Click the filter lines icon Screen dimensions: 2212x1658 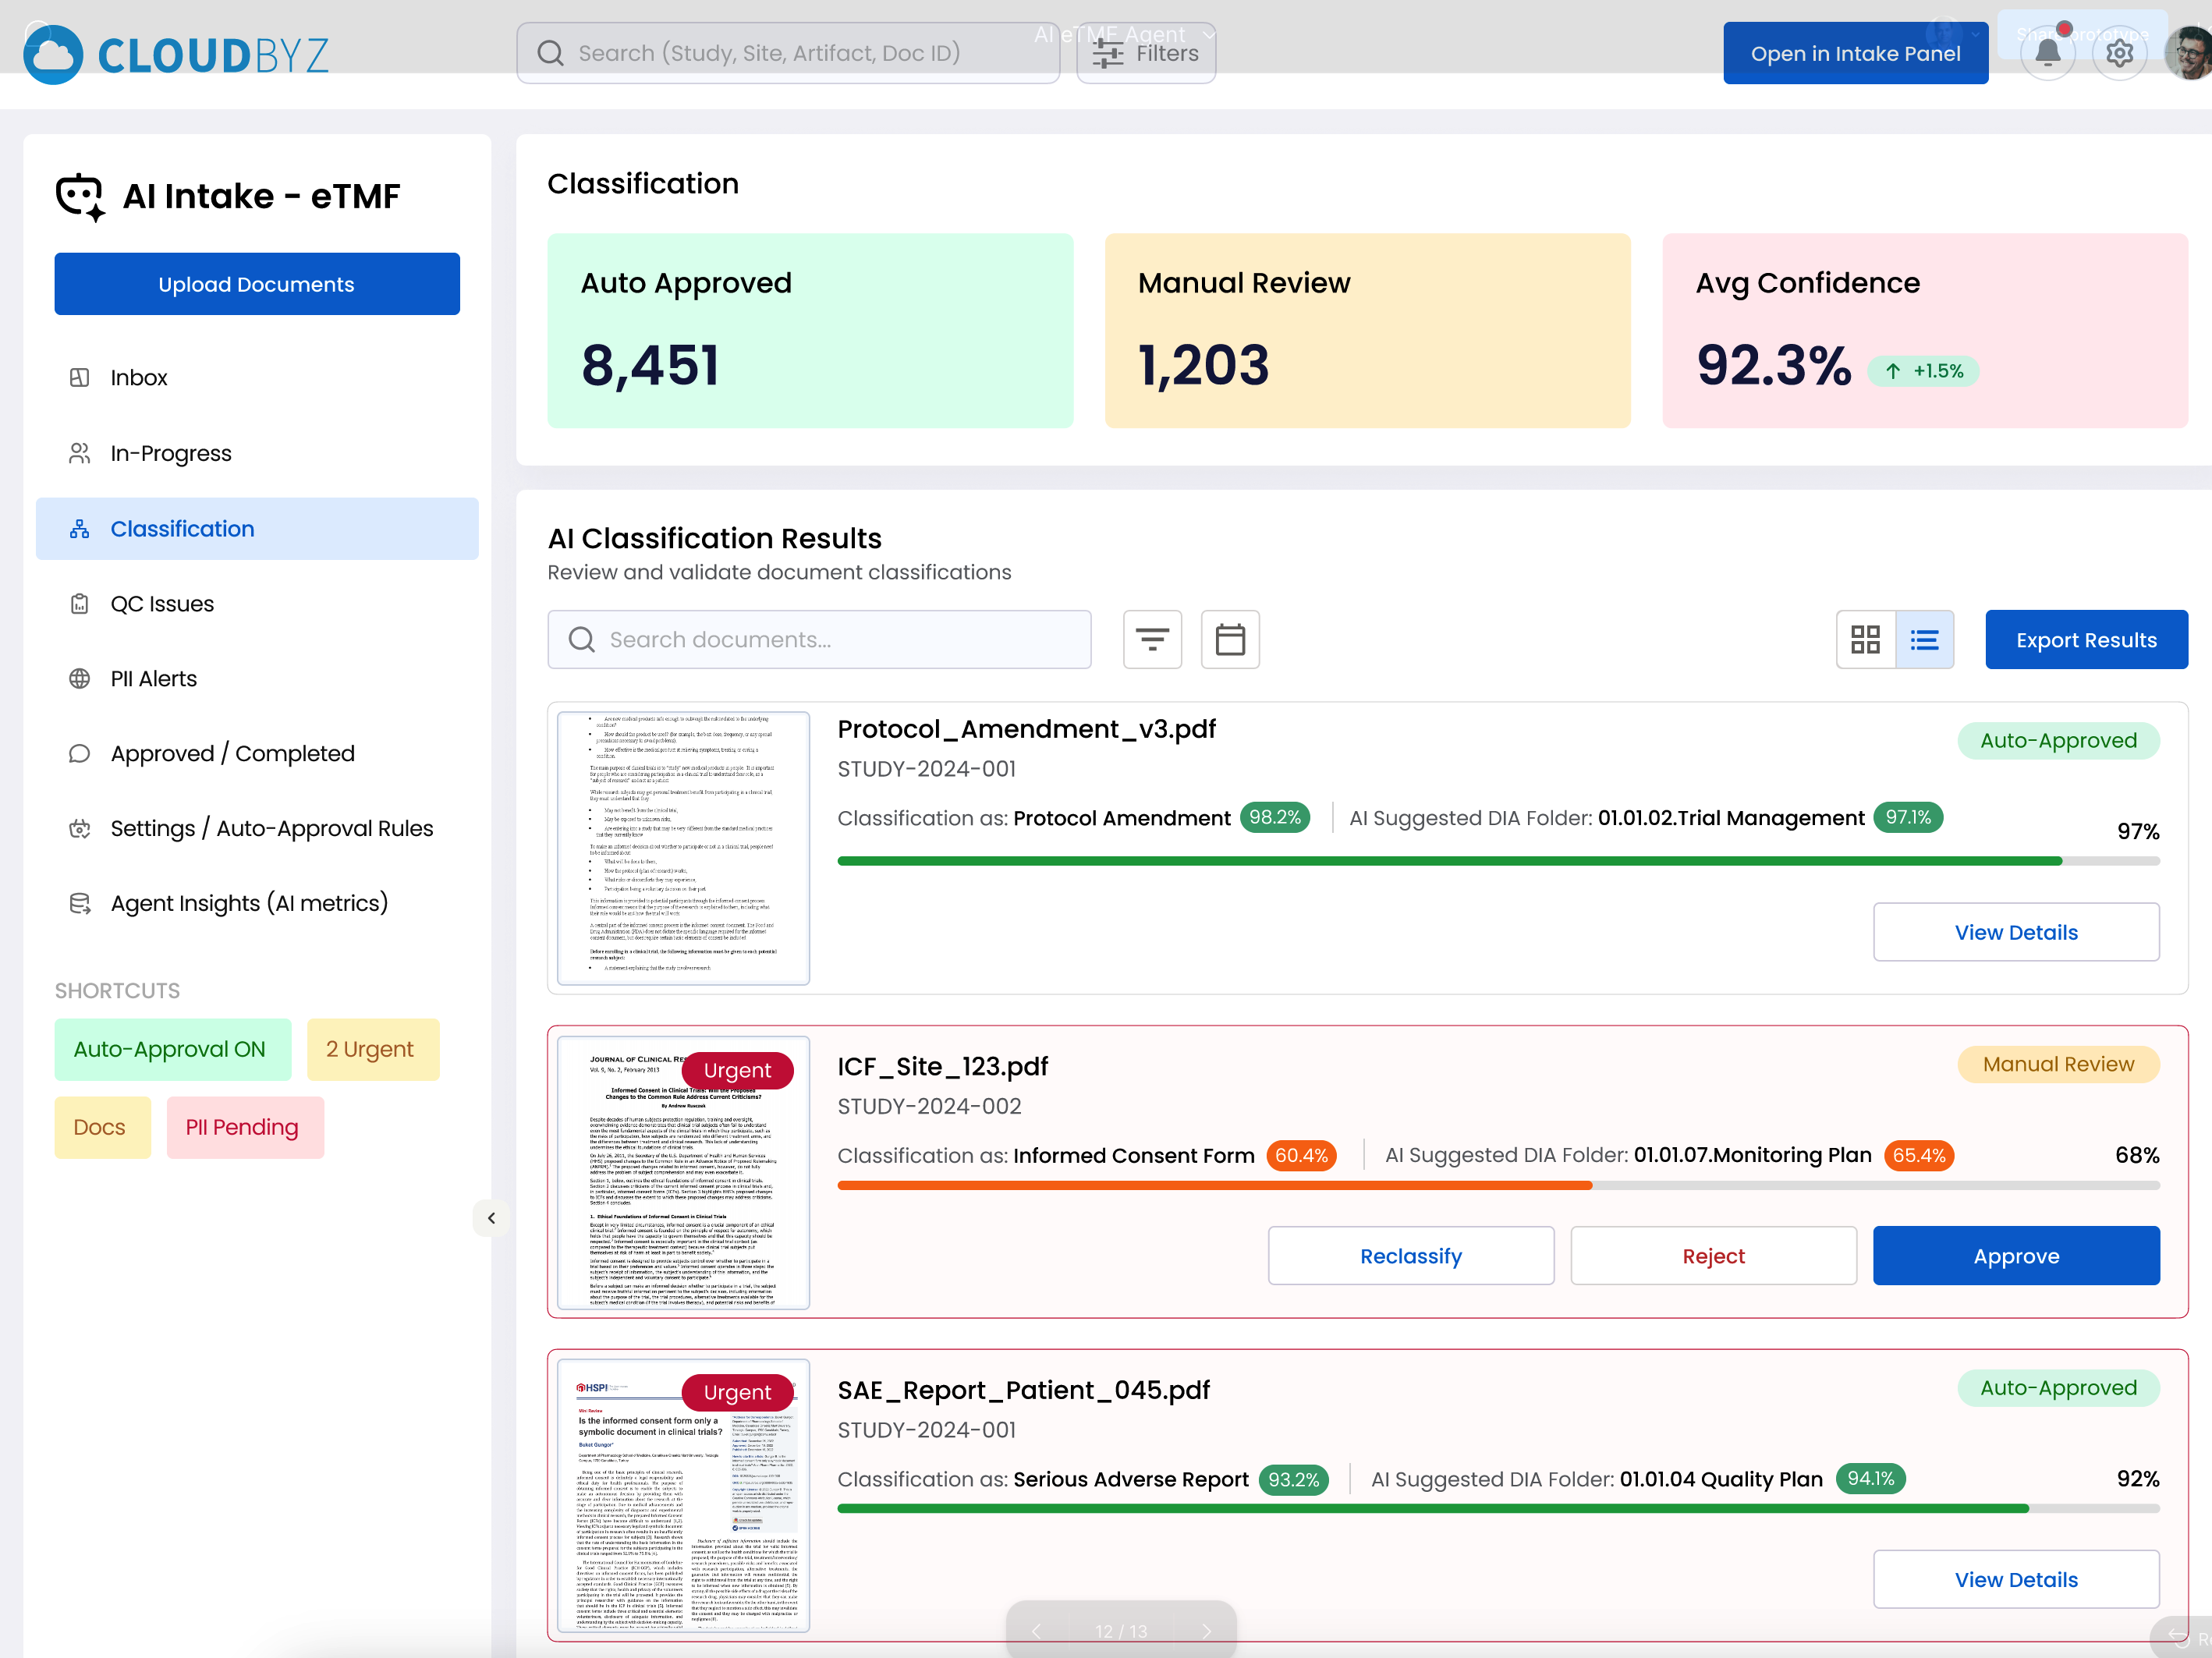1152,639
